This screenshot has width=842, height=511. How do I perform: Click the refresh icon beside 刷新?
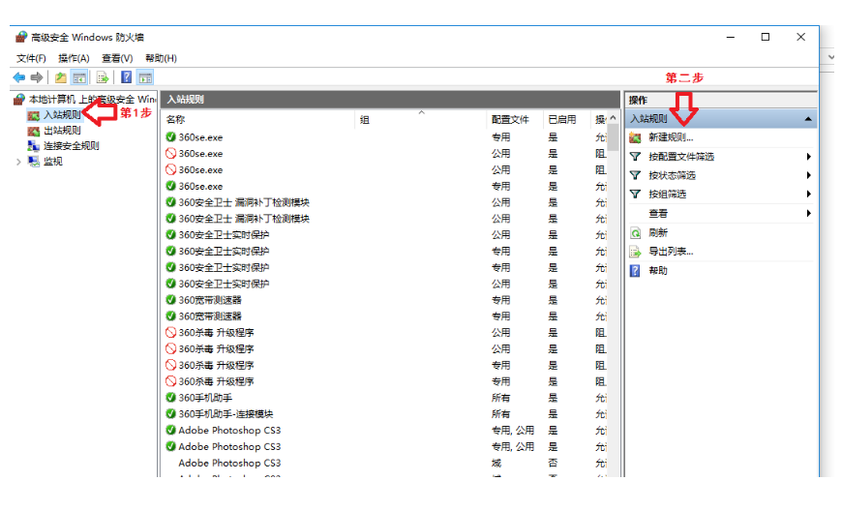[635, 233]
